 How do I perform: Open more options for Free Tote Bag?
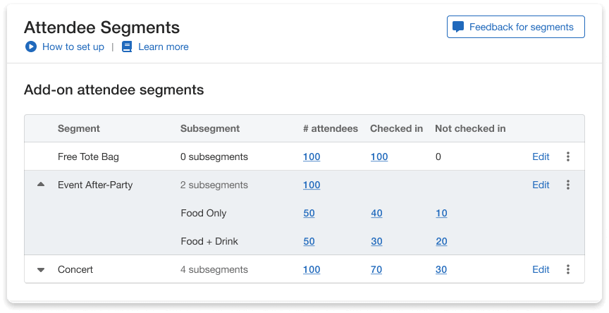click(x=568, y=156)
